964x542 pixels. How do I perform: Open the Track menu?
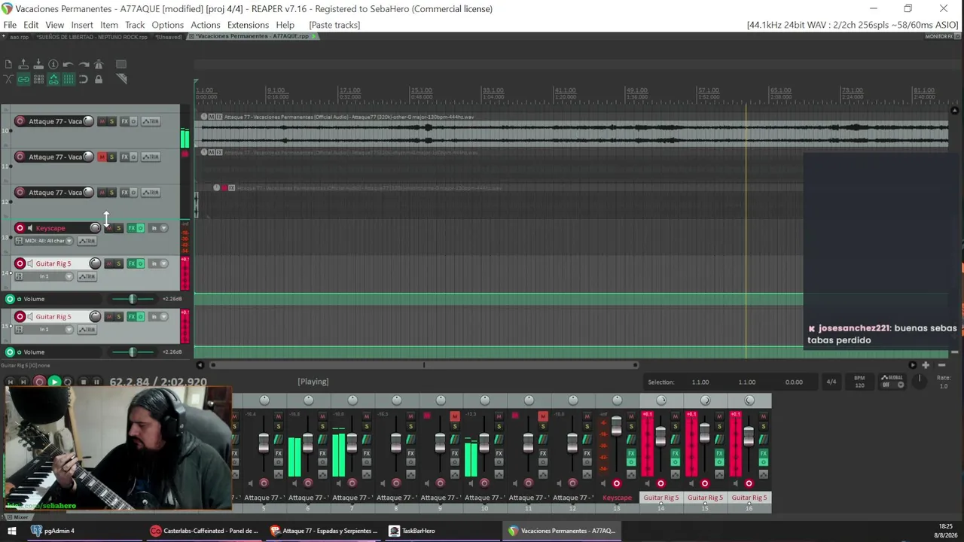pos(135,25)
